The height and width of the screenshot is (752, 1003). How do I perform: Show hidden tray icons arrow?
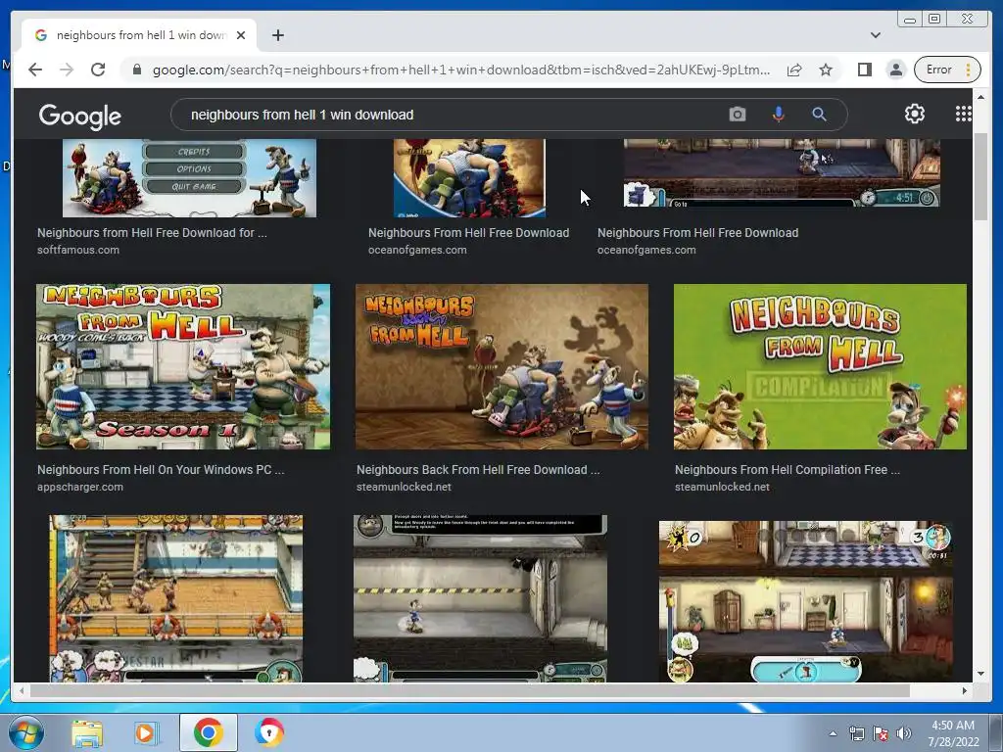point(833,734)
